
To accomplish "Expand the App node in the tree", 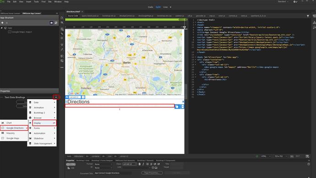I will point(2,28).
